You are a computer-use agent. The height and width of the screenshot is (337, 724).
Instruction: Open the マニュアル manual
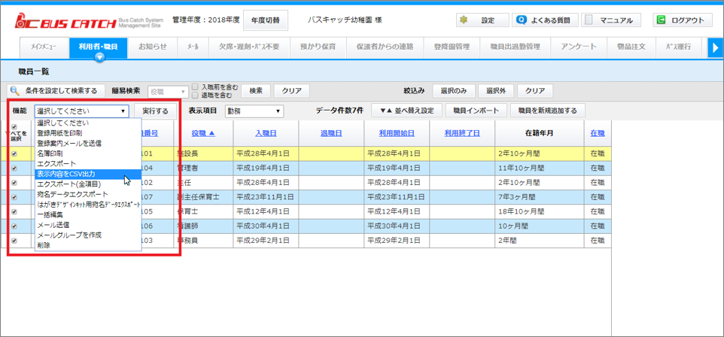[x=613, y=20]
